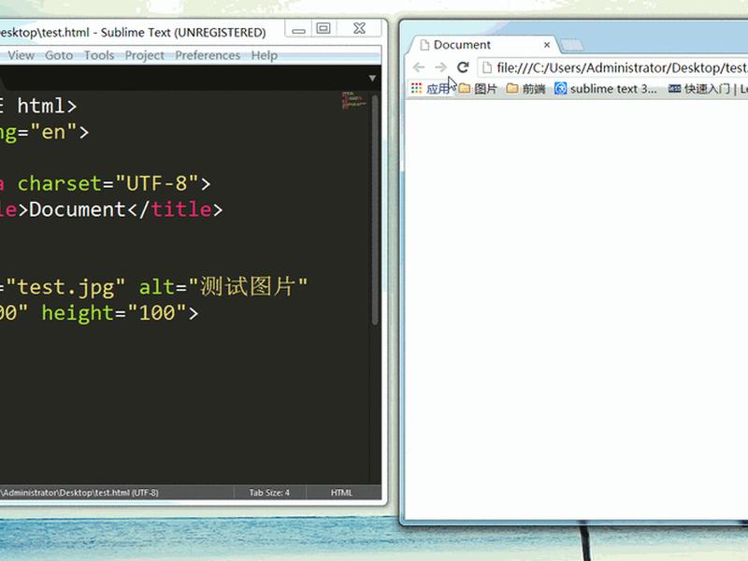Reload the browser page
The height and width of the screenshot is (561, 748).
pyautogui.click(x=463, y=67)
